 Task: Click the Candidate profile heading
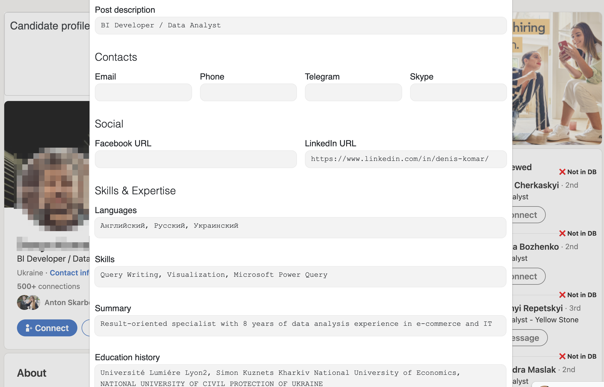pos(50,26)
